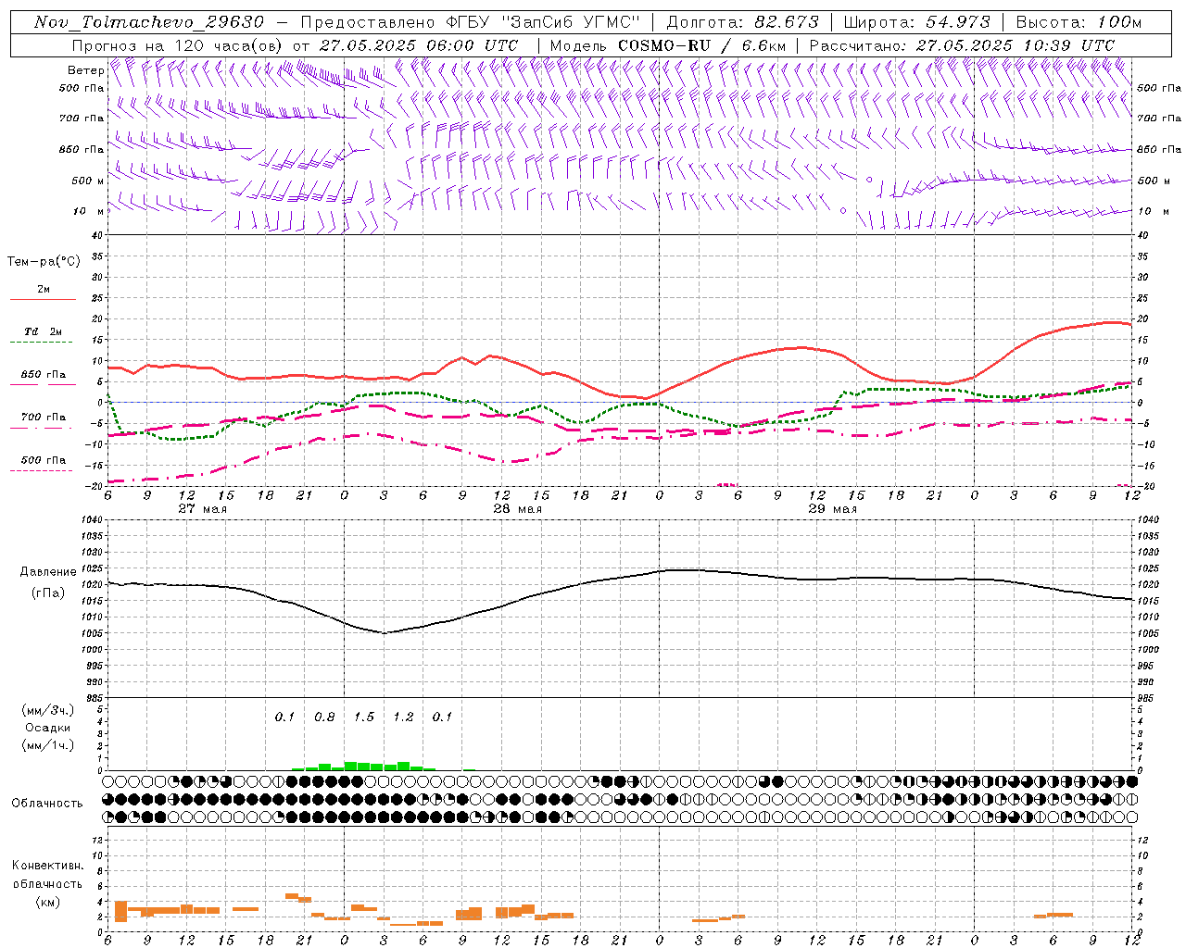This screenshot has height=948, width=1186.
Task: Select the Тем-ра(°C) axis title
Action: [44, 262]
